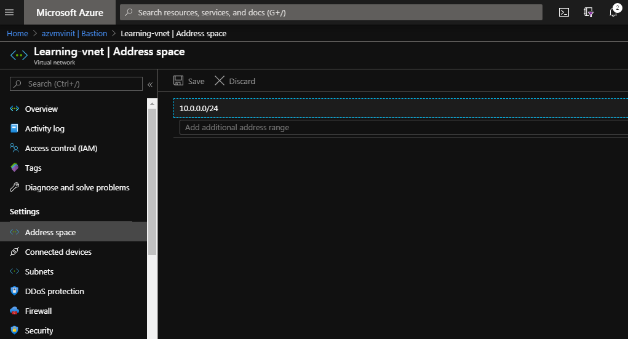Click the Diagnose and solve problems wrench icon
Image resolution: width=628 pixels, height=339 pixels.
pos(14,187)
